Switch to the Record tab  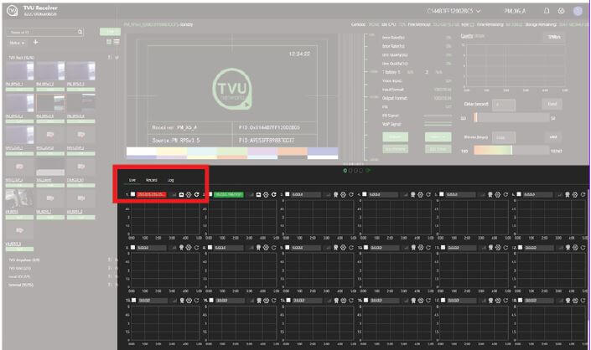[152, 180]
